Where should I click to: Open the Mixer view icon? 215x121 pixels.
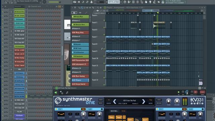(137, 2)
